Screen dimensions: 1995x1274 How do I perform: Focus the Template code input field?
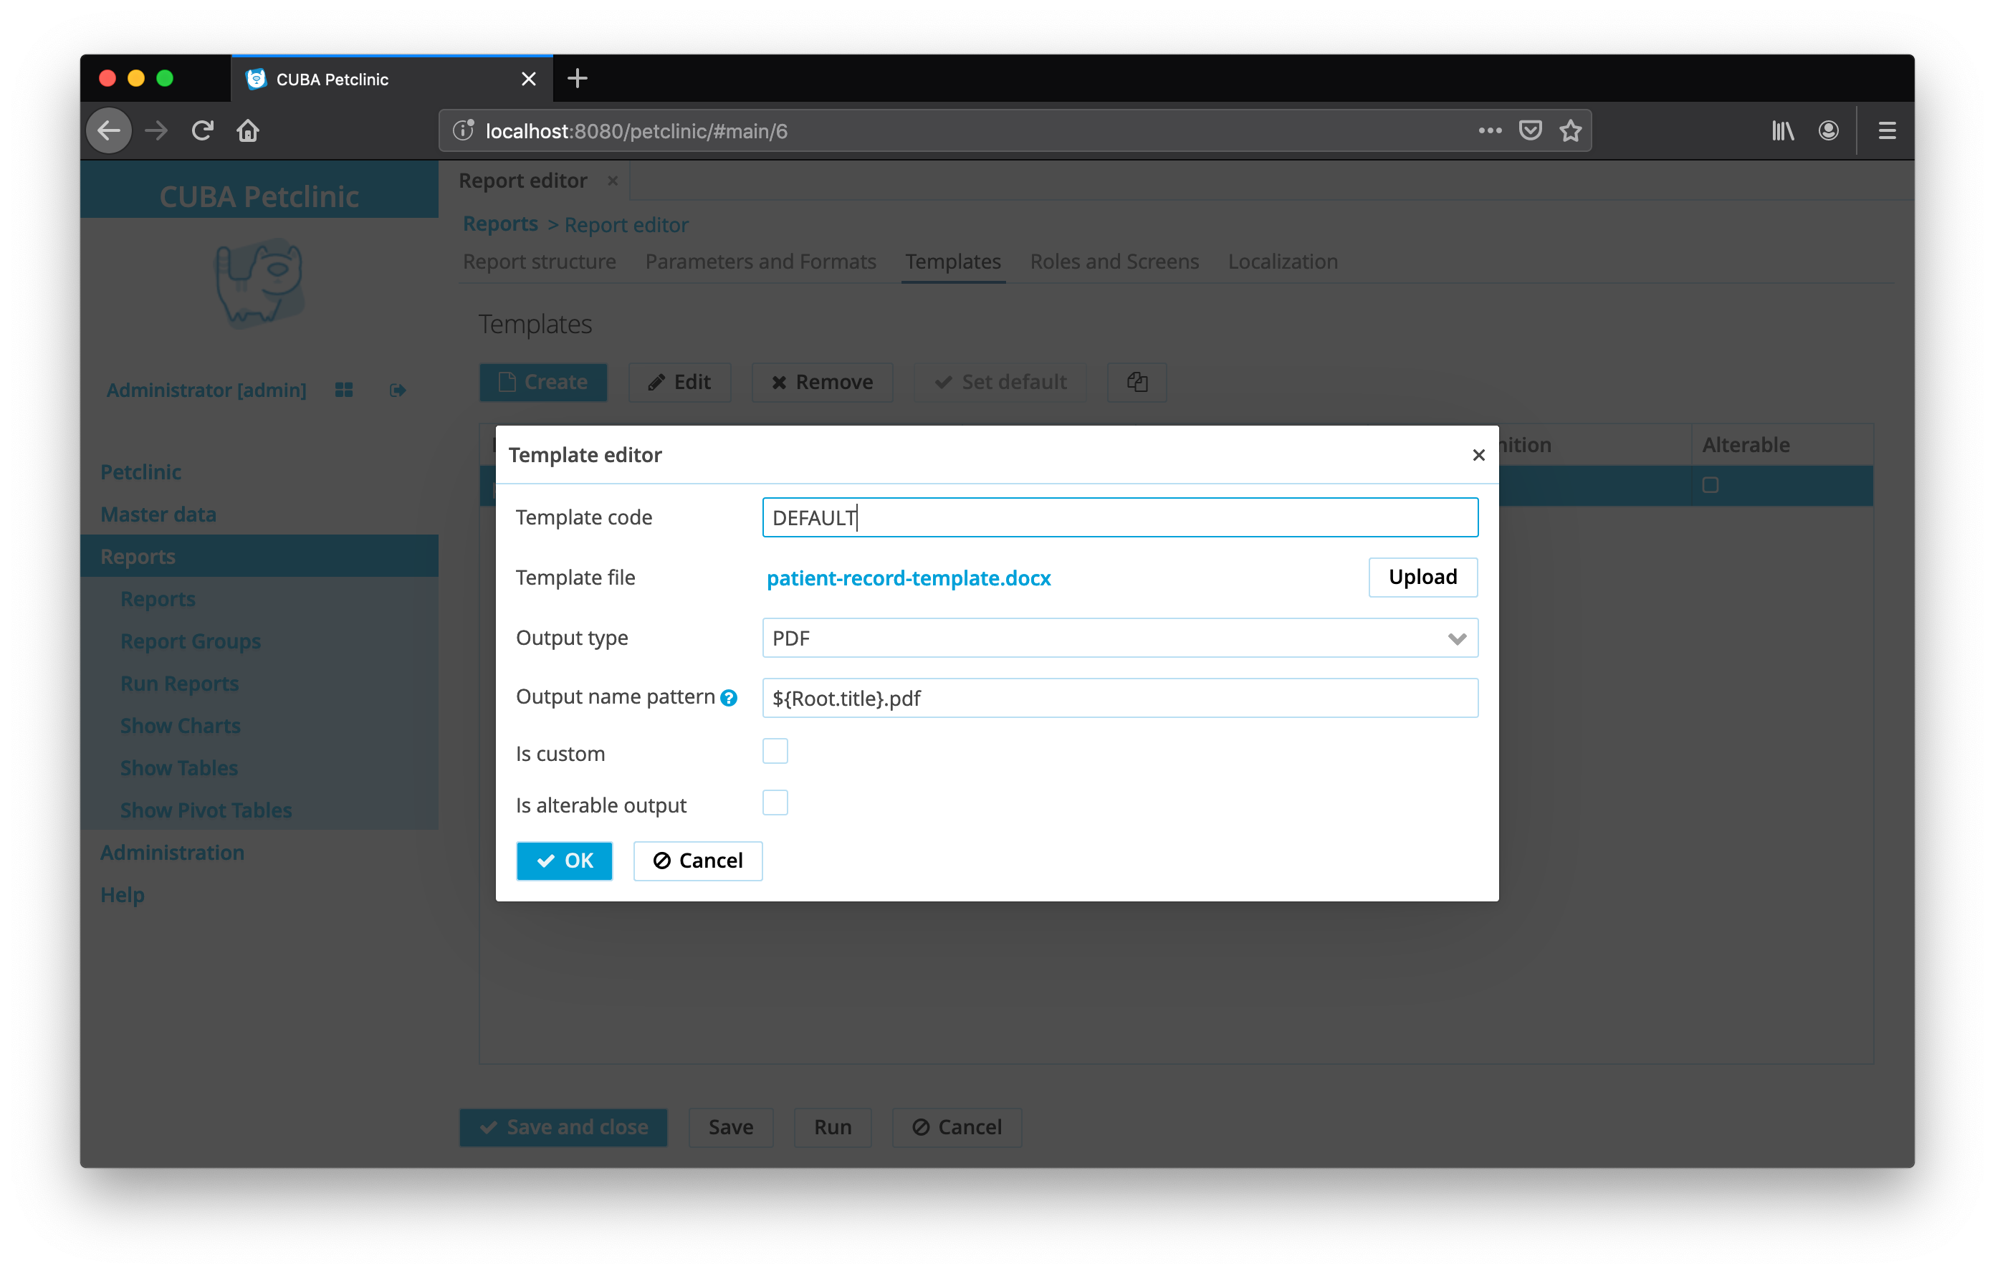click(x=1119, y=517)
